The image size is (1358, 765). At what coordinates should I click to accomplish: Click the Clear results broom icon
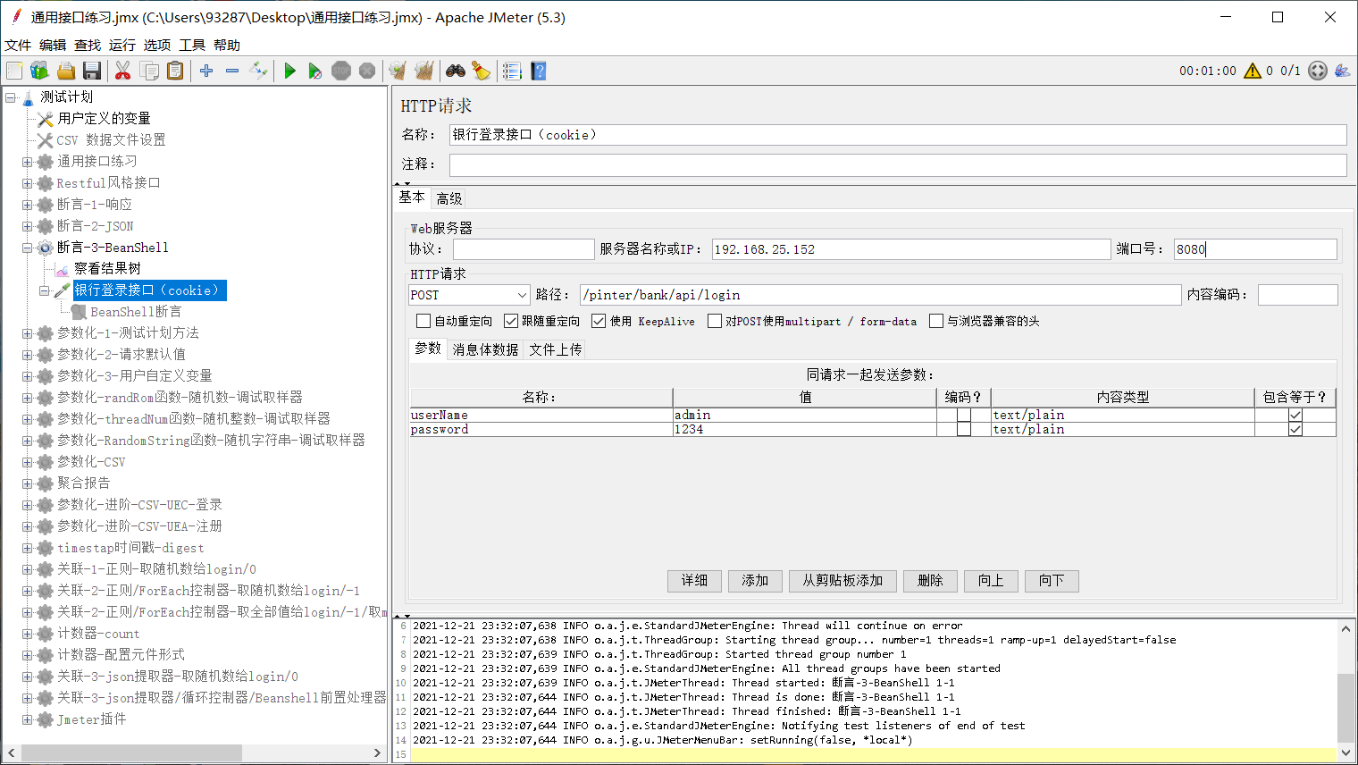398,71
